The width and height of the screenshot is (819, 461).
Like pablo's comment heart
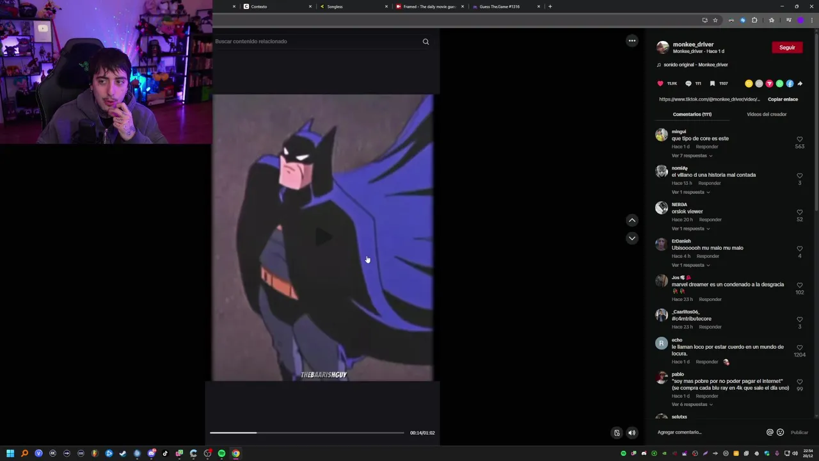[799, 382]
